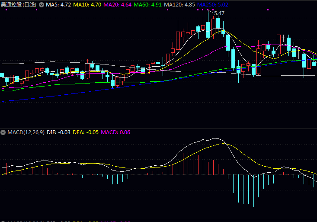Select the yellow MA10 label
The image size is (317, 222).
[87, 4]
